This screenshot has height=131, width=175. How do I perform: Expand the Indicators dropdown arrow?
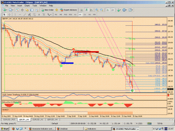click(120, 10)
